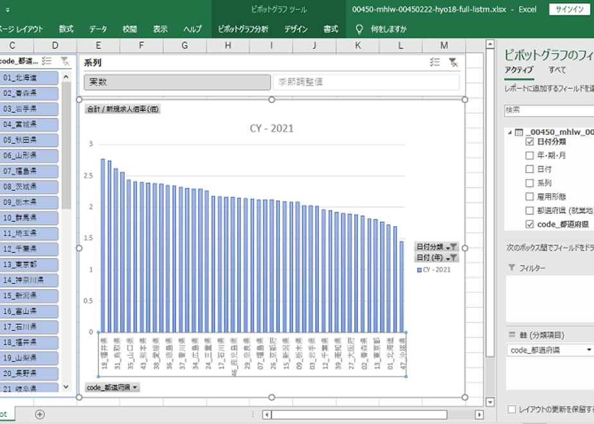Open the Quick Access Toolbar customize arrow
The image size is (594, 424).
pos(8,10)
